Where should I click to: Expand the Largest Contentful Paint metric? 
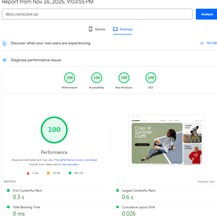pos(139,191)
